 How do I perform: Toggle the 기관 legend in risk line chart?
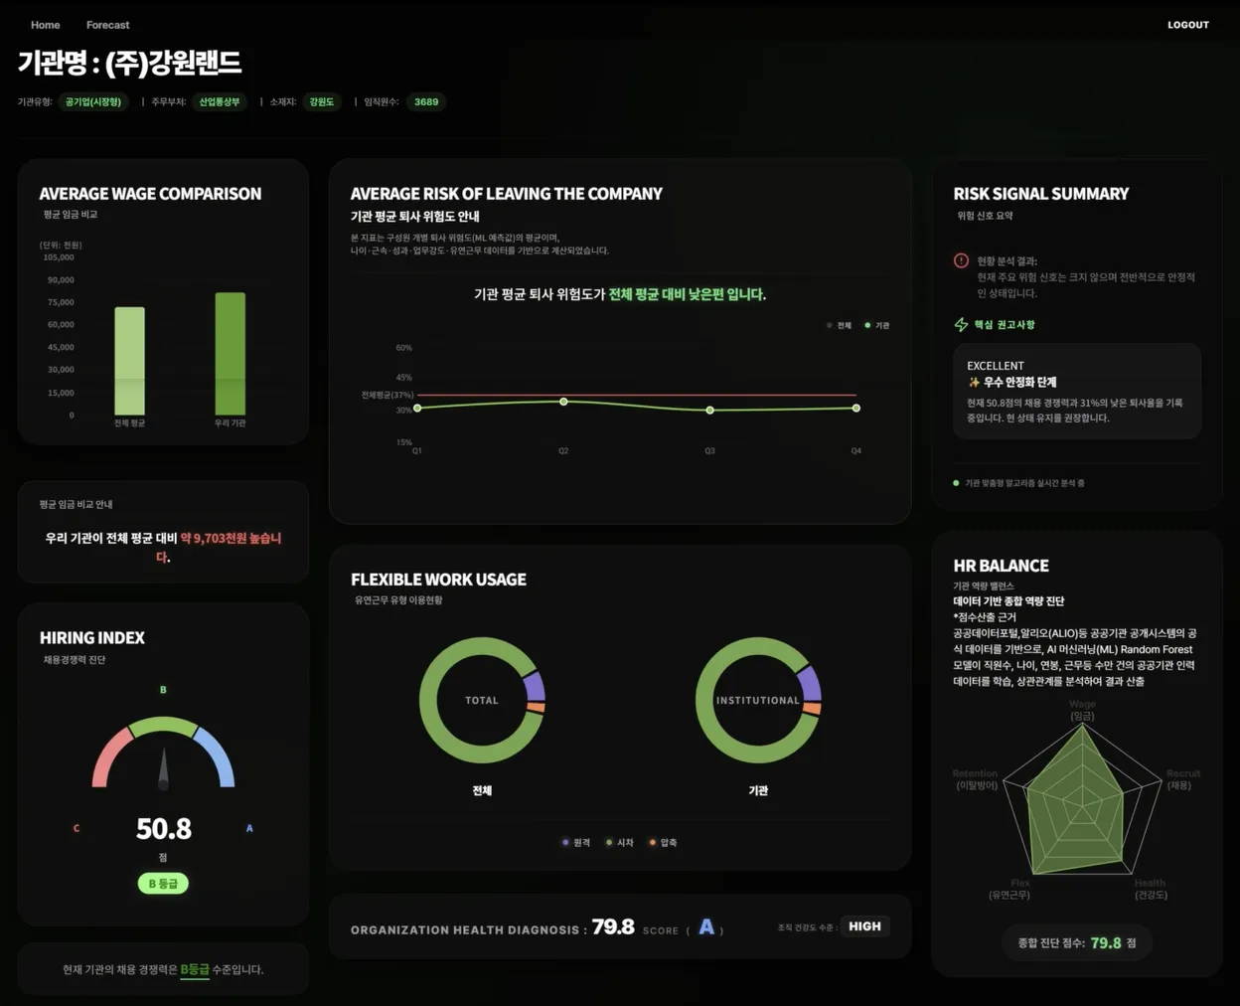click(x=876, y=325)
